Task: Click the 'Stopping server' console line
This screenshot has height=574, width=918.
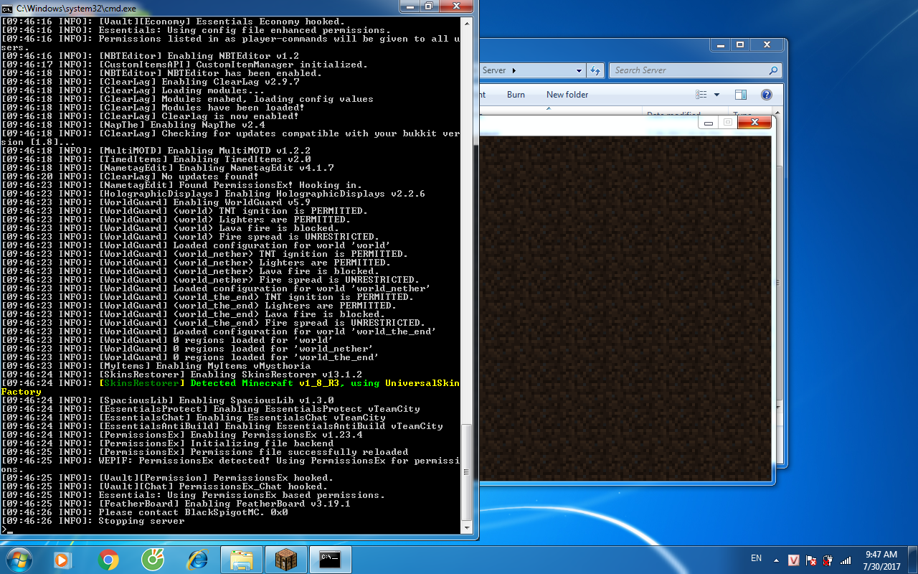Action: click(x=93, y=521)
